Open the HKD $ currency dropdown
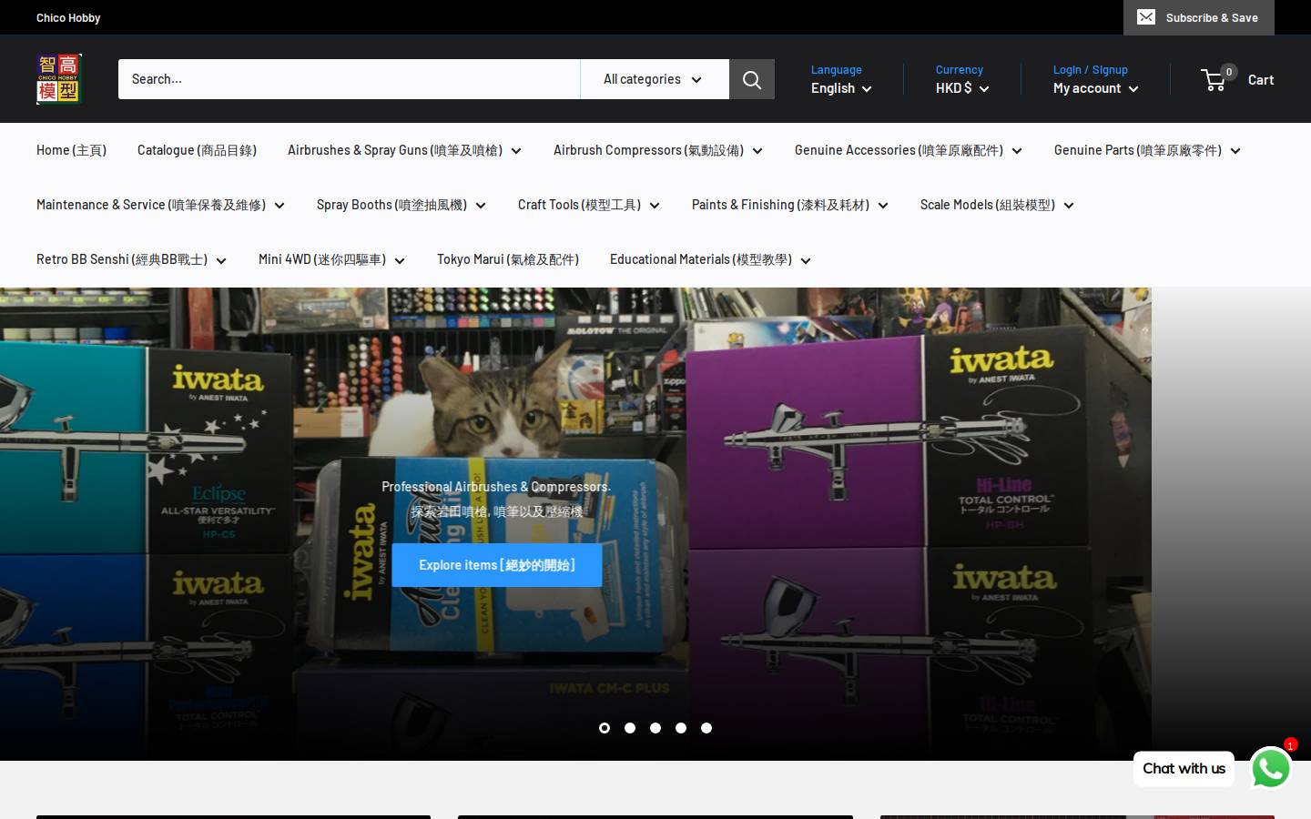1311x819 pixels. 962,88
